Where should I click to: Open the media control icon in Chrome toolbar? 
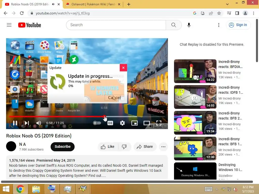[x=229, y=13]
